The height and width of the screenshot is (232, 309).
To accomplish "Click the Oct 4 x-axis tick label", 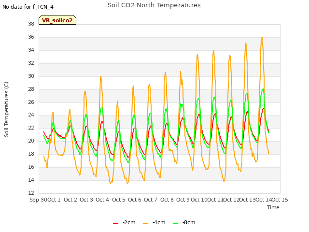I will 102,200.
